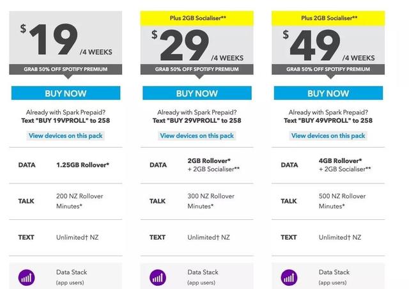Viewport: 409px width, 289px height.
Task: Select the $49 per 4 weeks price header
Action: click(x=328, y=43)
